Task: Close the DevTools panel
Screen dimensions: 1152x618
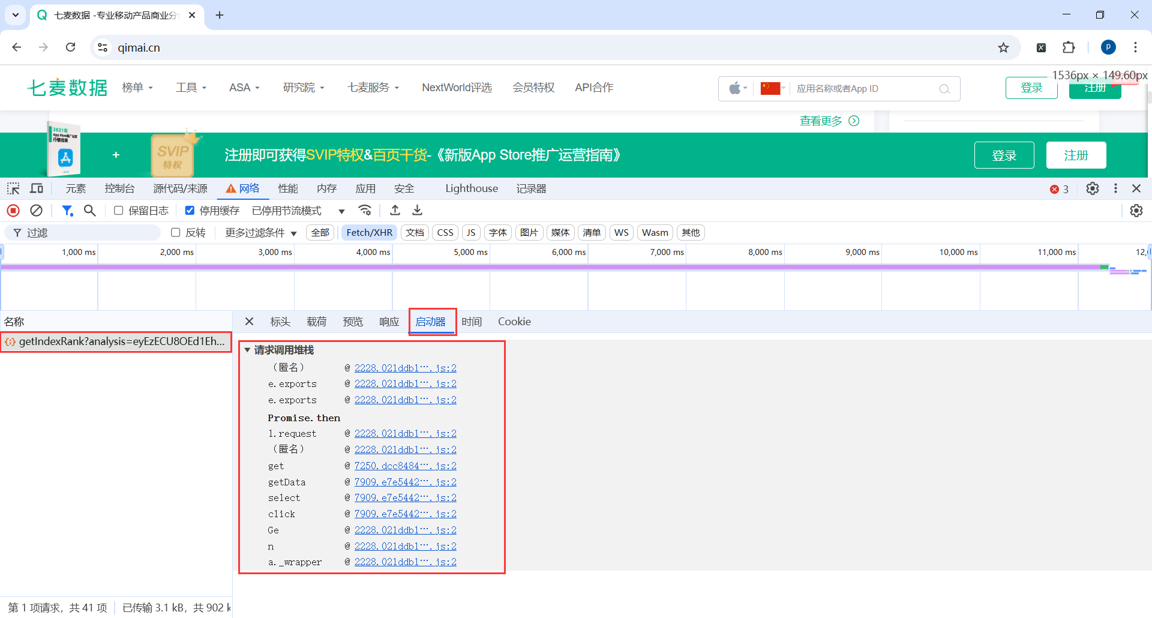Action: click(x=1136, y=188)
